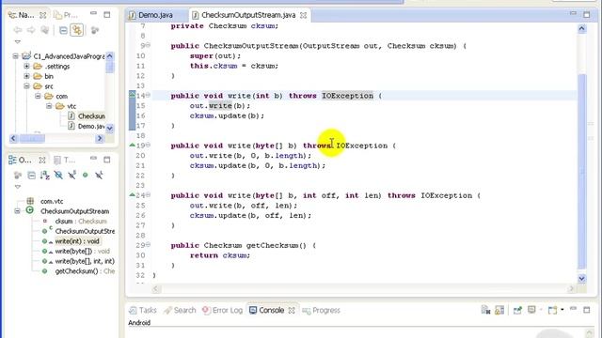Toggle Hide Fields in Outline toolbar

coord(58,176)
